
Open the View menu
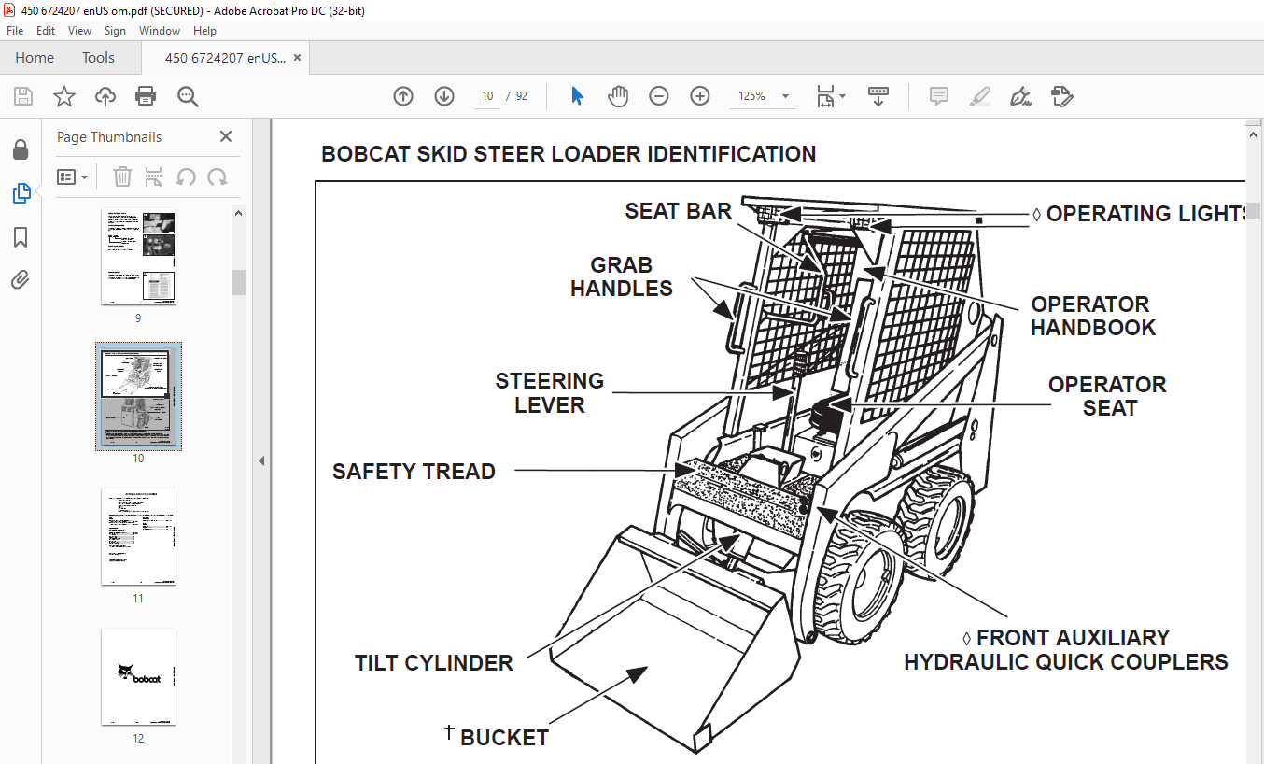[80, 31]
